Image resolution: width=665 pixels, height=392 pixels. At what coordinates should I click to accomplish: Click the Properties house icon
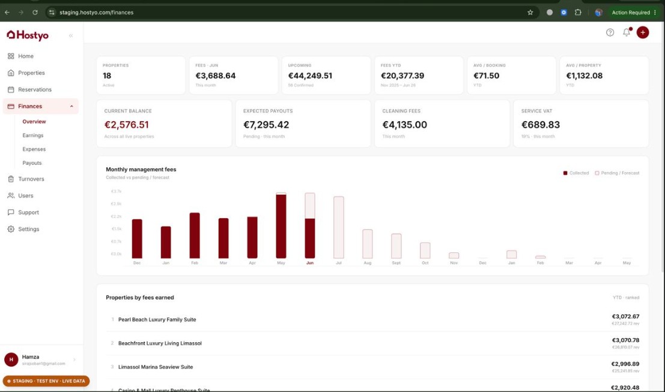point(11,73)
